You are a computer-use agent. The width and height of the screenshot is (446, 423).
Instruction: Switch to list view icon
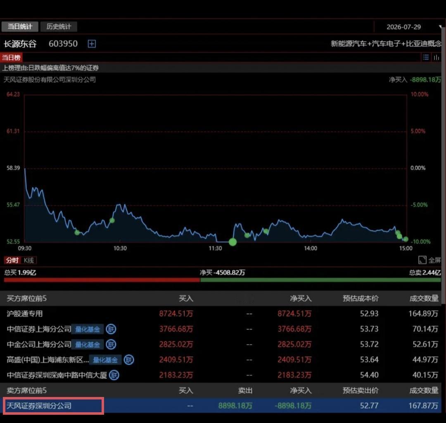click(425, 57)
